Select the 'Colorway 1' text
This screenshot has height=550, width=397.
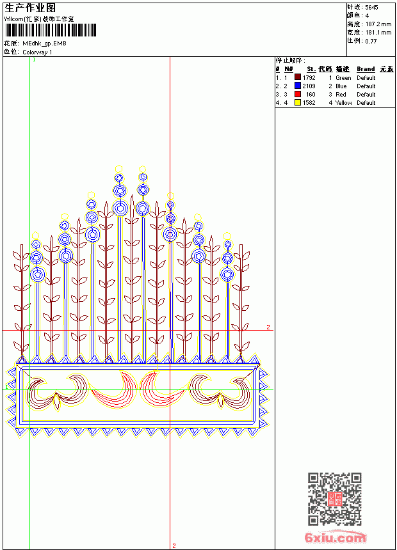click(x=37, y=52)
